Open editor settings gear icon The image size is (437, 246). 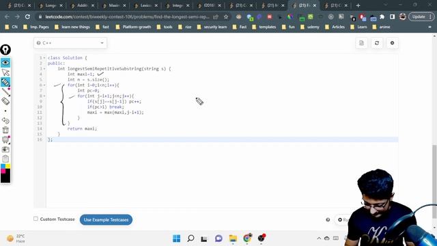392,43
